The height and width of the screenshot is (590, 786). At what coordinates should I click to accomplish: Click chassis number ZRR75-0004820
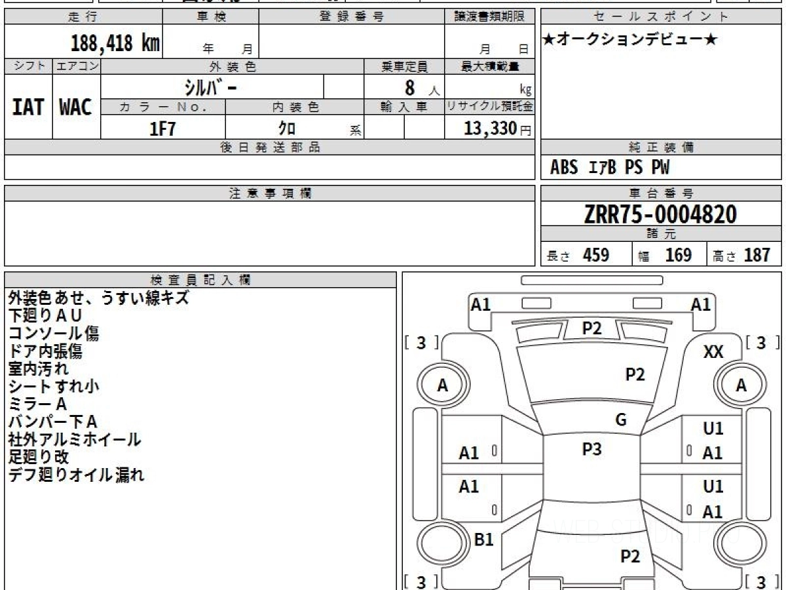(x=660, y=214)
